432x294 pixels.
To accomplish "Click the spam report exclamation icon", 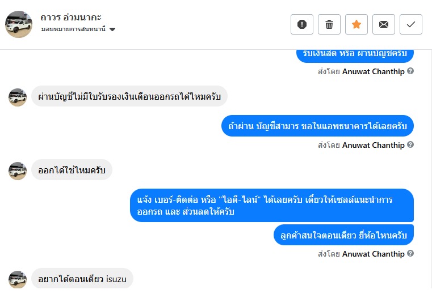I will coord(302,24).
